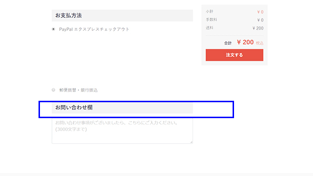Click the 注文する order button
Screen dimensions: 313x176
click(235, 55)
